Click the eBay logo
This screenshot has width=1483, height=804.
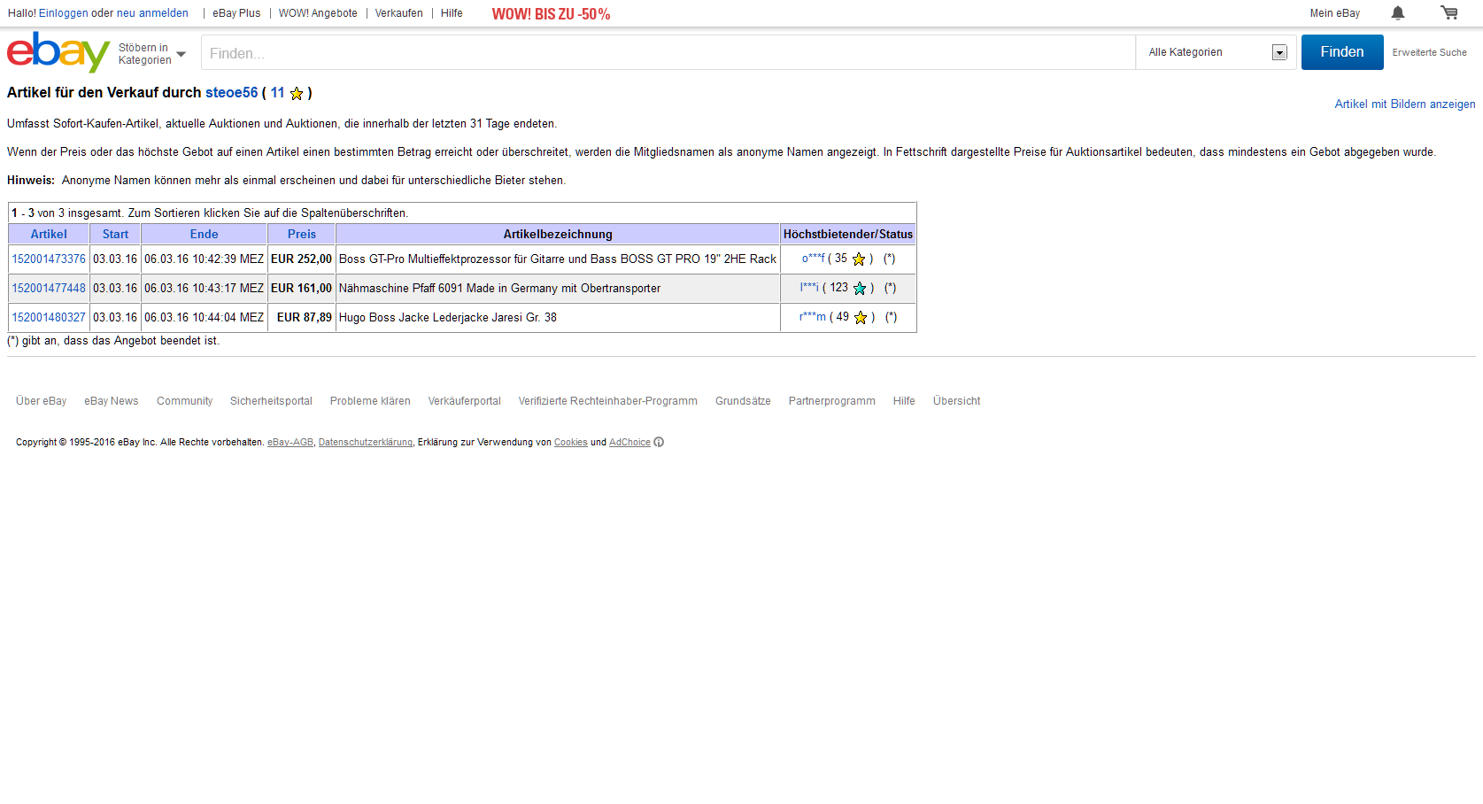pyautogui.click(x=58, y=52)
